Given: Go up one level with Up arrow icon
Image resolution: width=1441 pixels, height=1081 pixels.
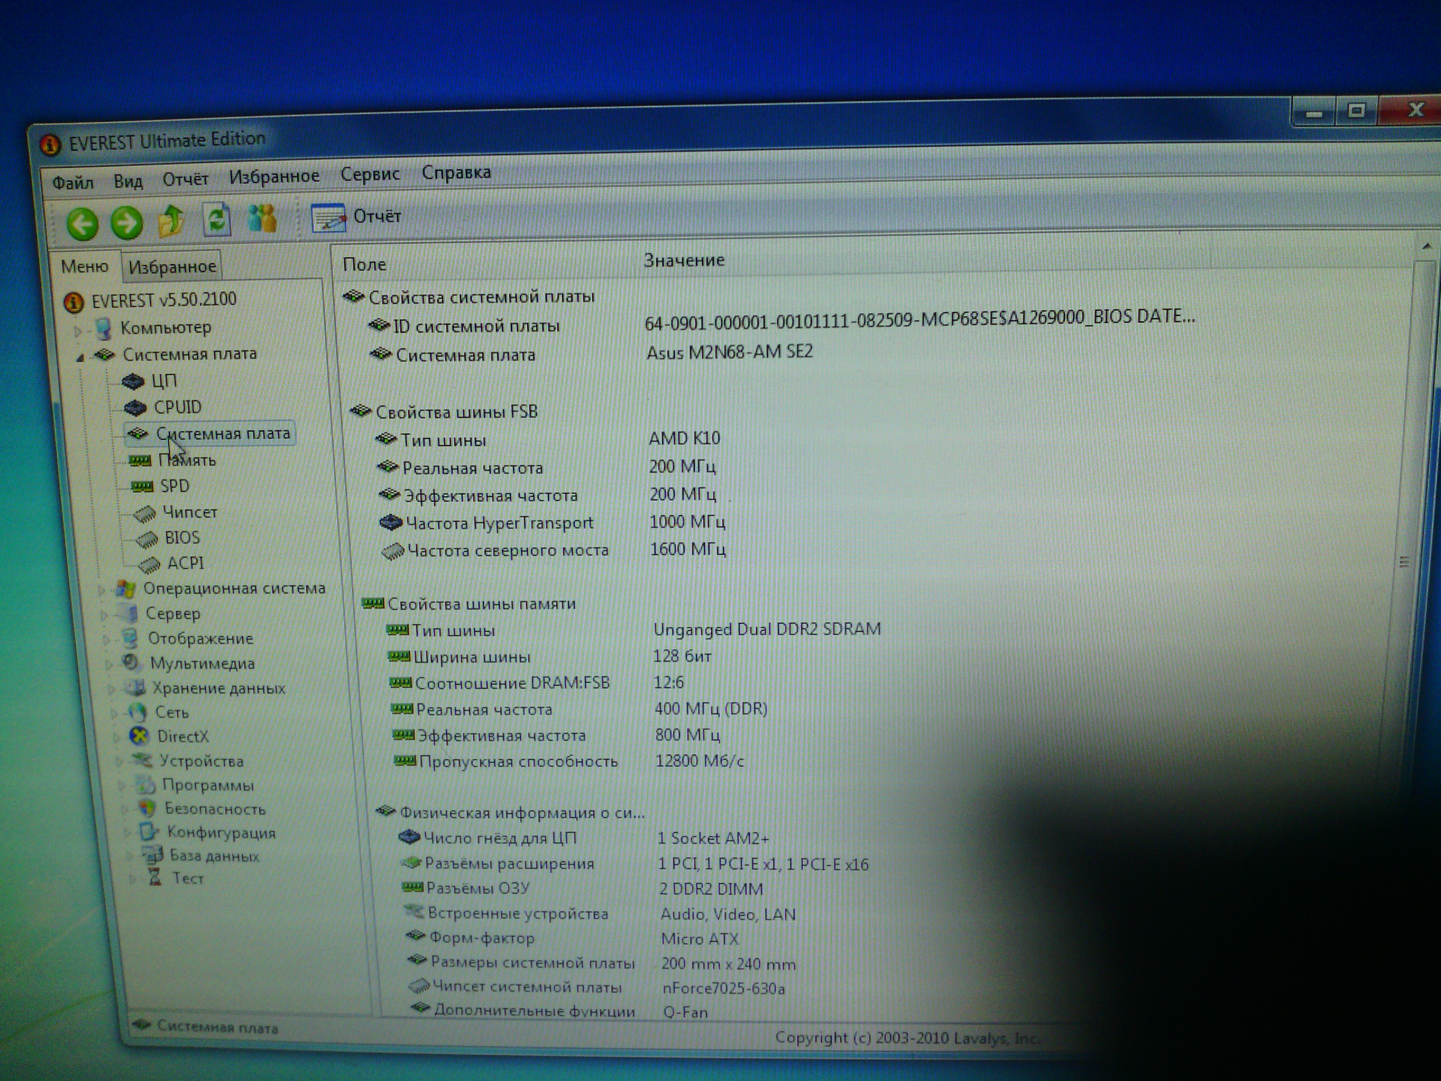Looking at the screenshot, I should click(172, 221).
